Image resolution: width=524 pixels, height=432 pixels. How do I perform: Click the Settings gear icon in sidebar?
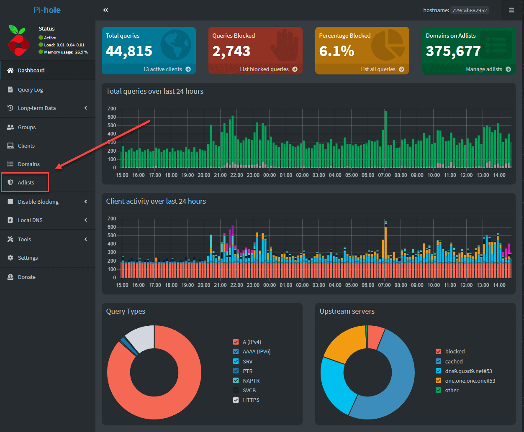[x=10, y=258]
